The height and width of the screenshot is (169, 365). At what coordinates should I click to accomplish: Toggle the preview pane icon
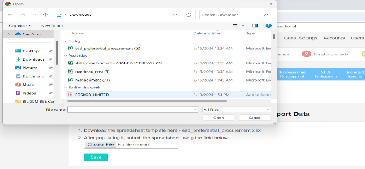coord(255,25)
